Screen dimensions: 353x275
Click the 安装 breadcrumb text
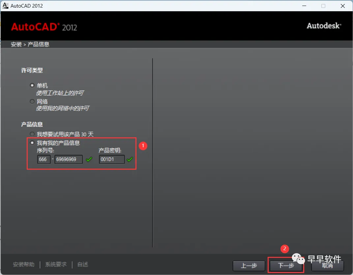tap(16, 44)
